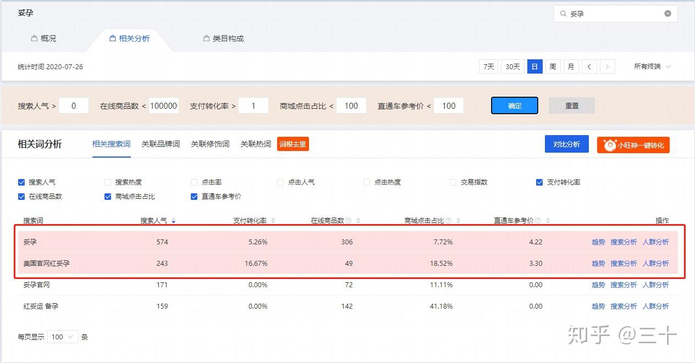Click inside the 搜索人气 filter input field
Screen dimensions: 695x363
point(74,105)
